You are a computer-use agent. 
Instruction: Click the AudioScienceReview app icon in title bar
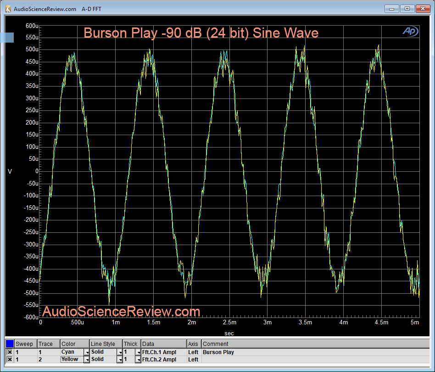pos(8,9)
